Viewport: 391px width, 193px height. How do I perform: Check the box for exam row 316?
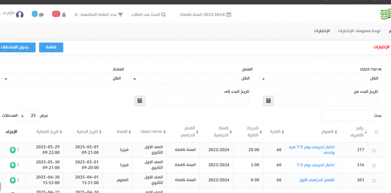pyautogui.click(x=374, y=165)
